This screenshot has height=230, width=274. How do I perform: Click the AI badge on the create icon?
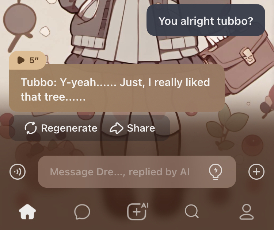click(145, 205)
